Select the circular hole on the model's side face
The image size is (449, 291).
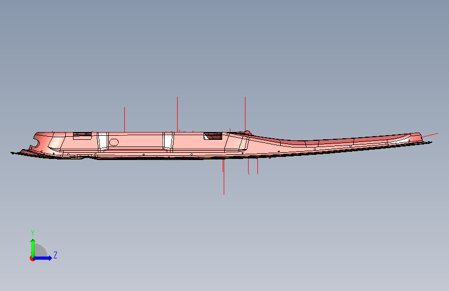[114, 142]
